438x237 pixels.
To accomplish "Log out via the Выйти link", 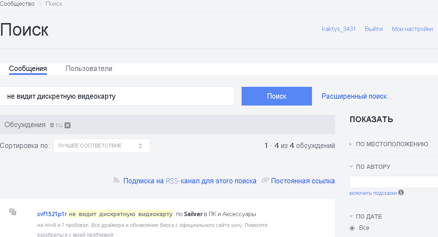I will pyautogui.click(x=374, y=29).
